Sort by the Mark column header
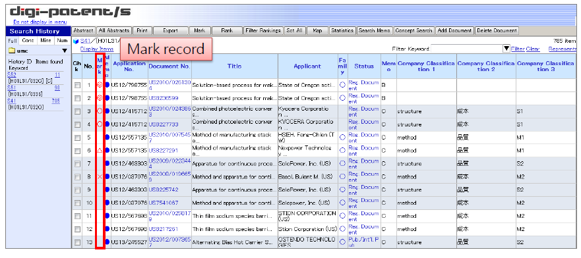Screen dimensions: 581x258 click(x=100, y=66)
